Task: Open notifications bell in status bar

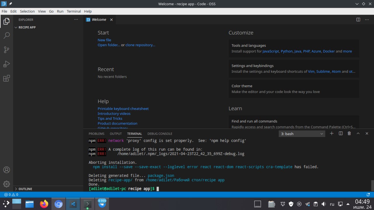Action: click(368, 195)
